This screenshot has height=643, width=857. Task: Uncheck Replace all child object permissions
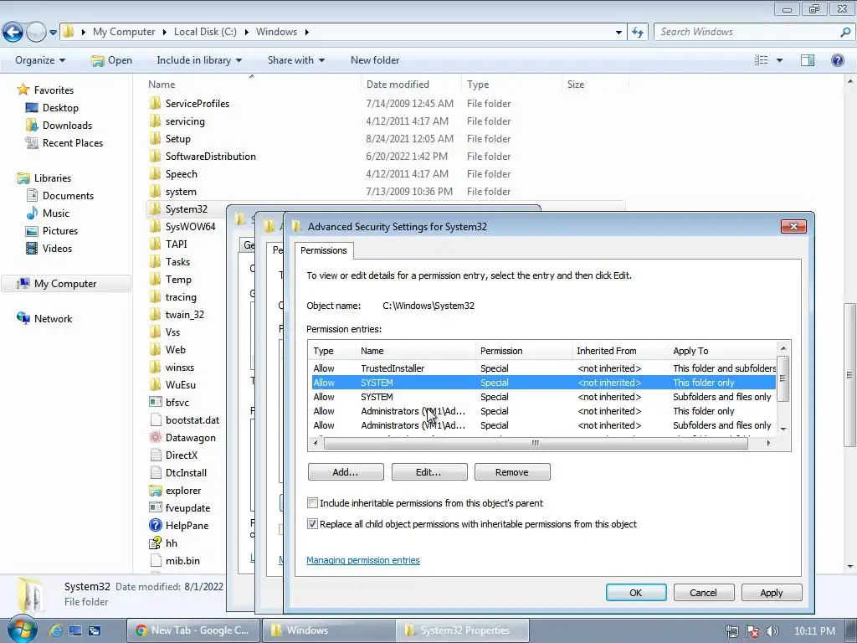313,524
